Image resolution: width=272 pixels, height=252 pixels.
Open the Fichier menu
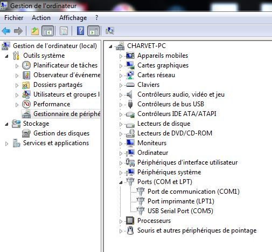pyautogui.click(x=14, y=18)
